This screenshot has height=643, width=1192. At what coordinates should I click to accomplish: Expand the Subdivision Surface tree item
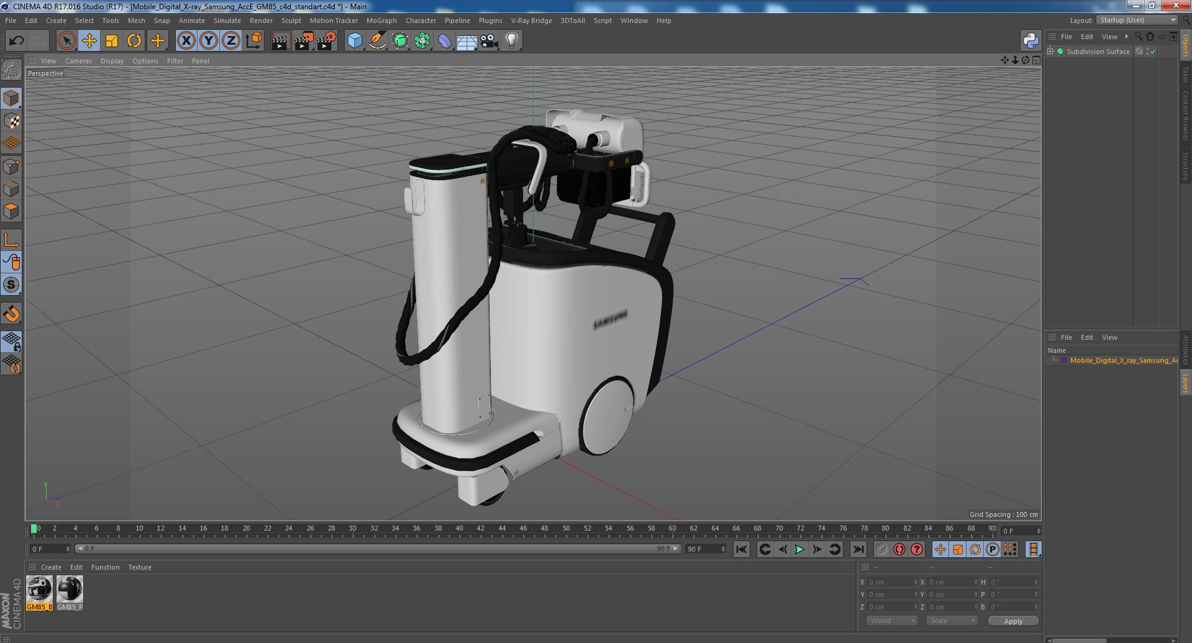click(x=1050, y=52)
